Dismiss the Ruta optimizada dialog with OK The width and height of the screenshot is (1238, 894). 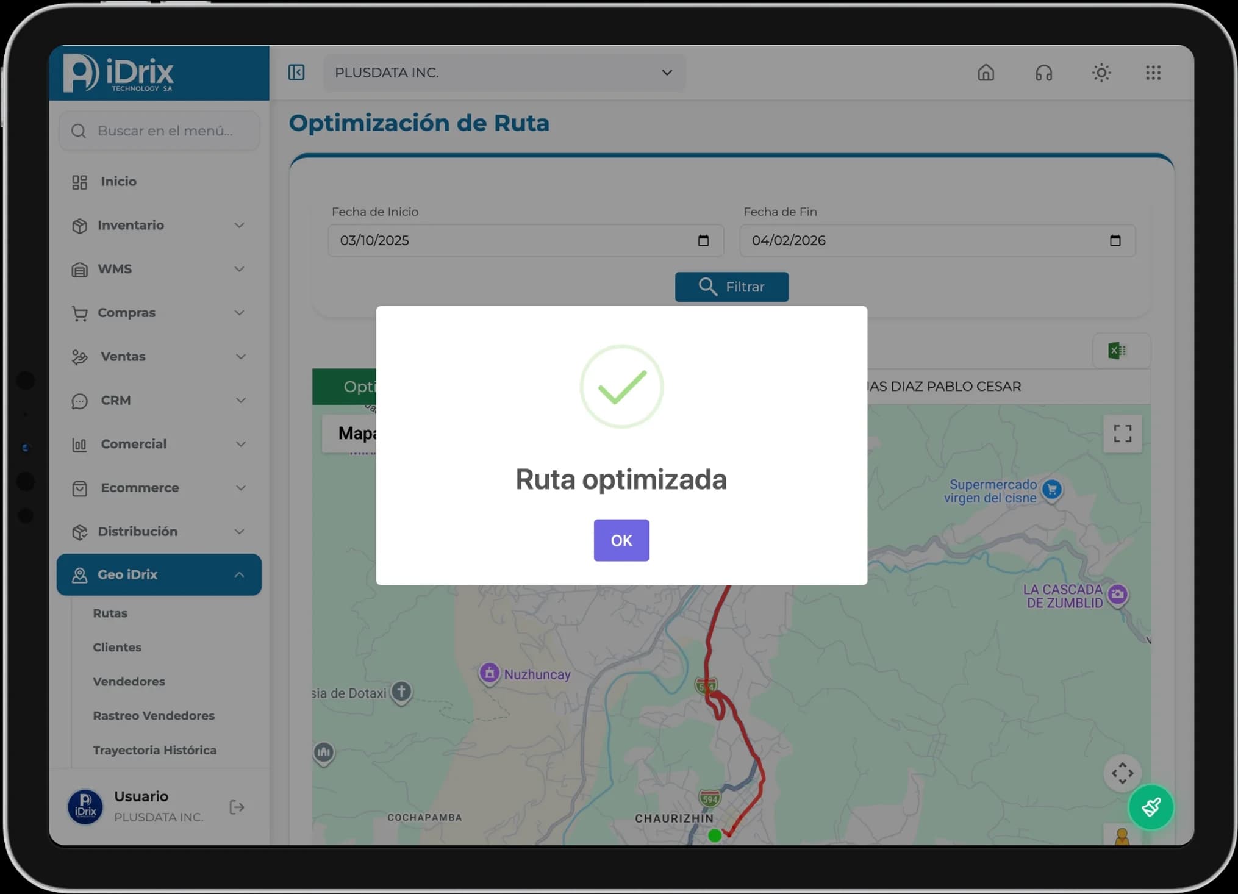621,540
